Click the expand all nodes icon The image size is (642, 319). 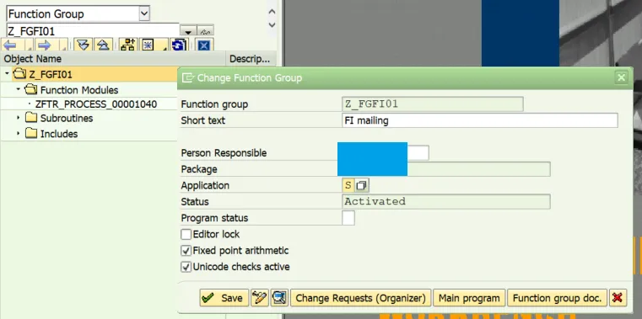(84, 45)
